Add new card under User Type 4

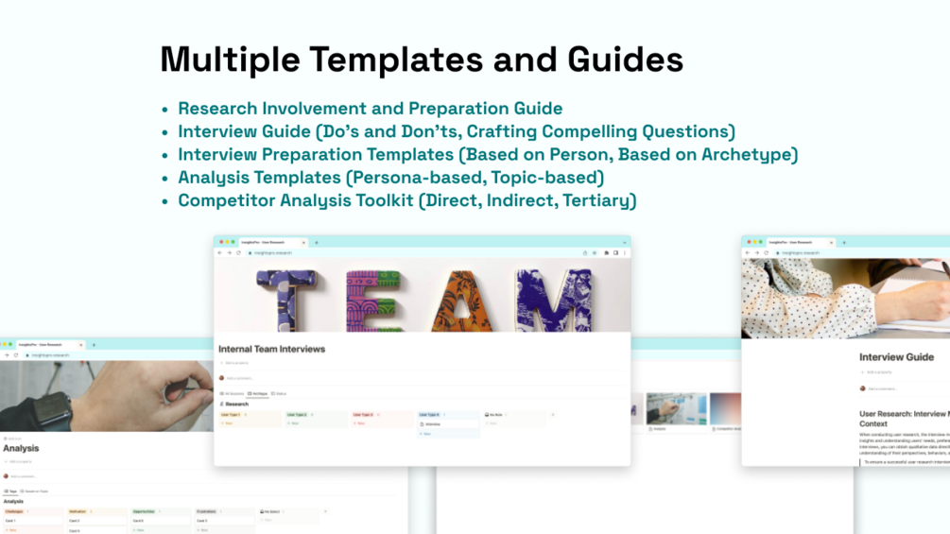tap(425, 434)
